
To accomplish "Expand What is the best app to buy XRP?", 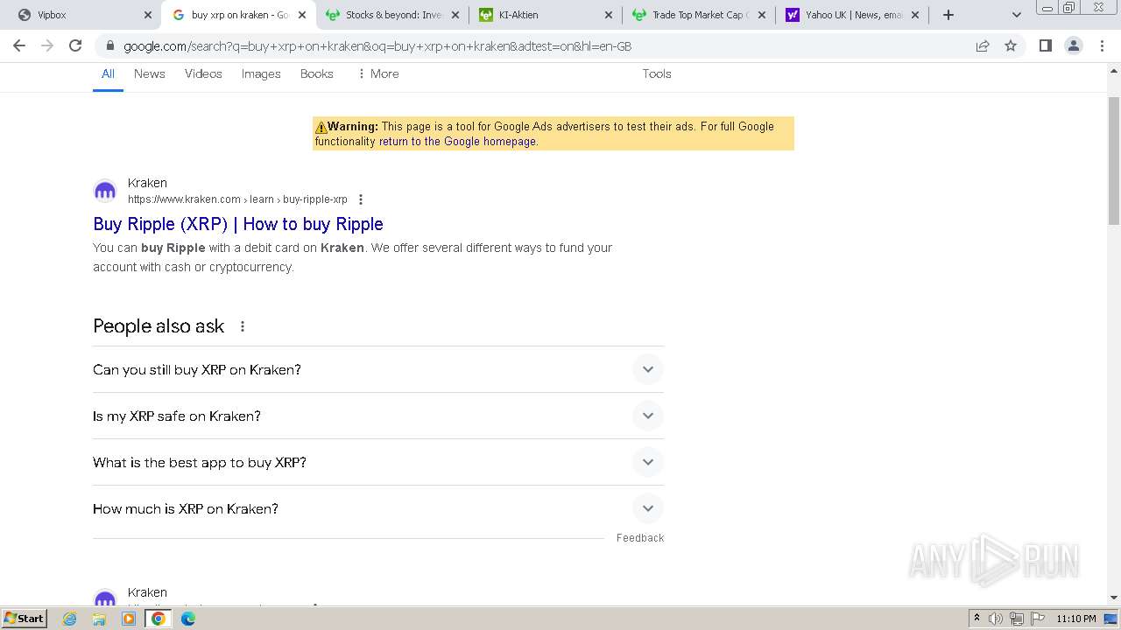I will pyautogui.click(x=378, y=462).
